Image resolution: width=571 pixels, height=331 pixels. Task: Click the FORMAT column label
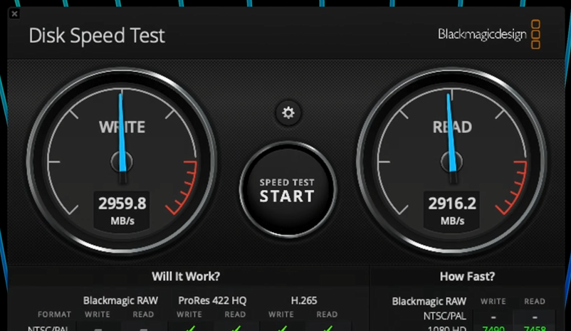pyautogui.click(x=54, y=314)
